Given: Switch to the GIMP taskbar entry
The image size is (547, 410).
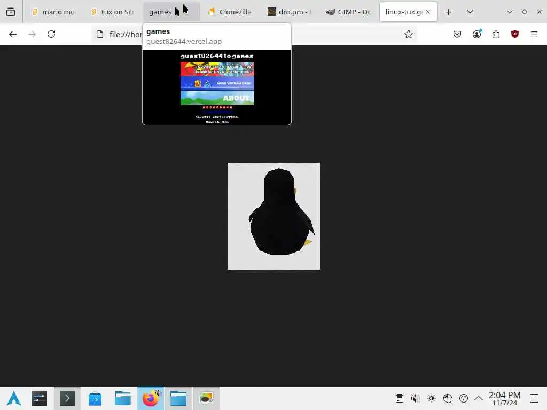Looking at the screenshot, I should [206, 398].
